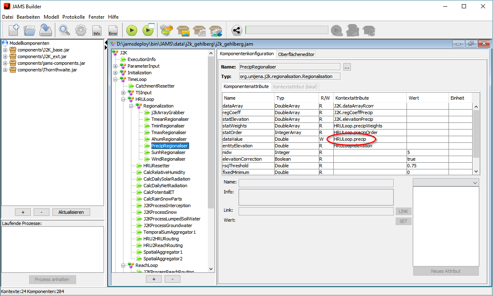Show the Error log
This screenshot has height=296, width=493.
[x=113, y=30]
